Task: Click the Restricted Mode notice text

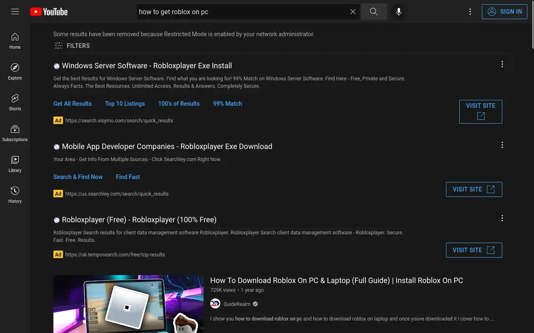Action: tap(184, 34)
